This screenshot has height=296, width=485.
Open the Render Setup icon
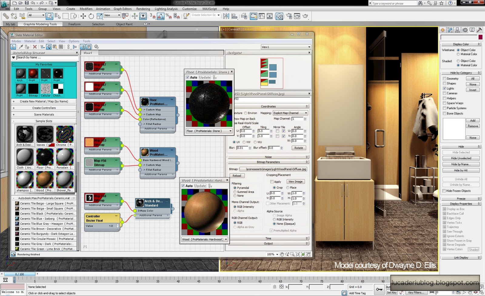289,16
